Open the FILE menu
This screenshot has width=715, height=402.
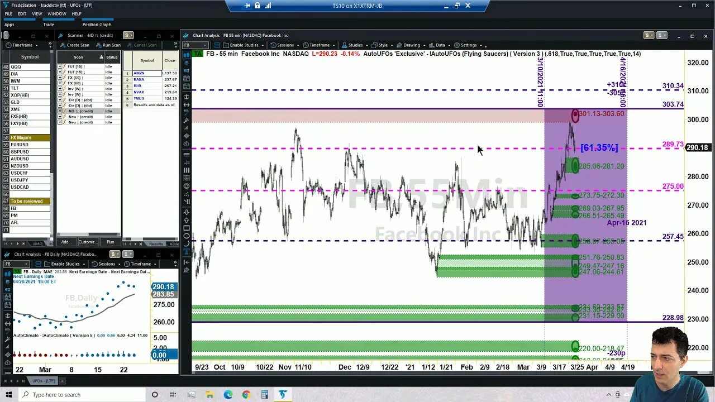pos(8,14)
